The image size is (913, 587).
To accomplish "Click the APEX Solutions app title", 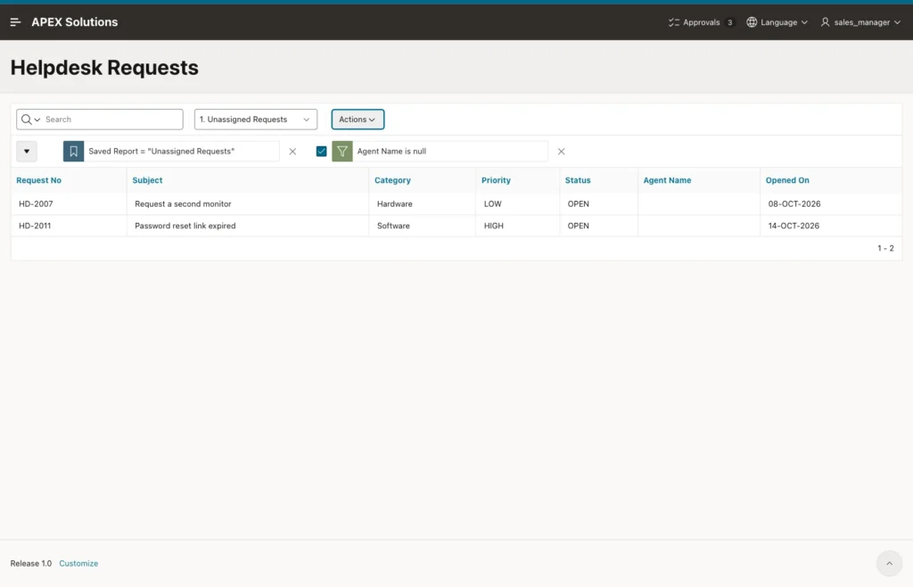I will (x=75, y=22).
